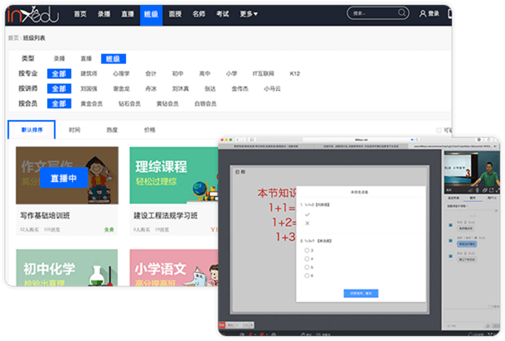Open the 更多 dropdown in navigation
The height and width of the screenshot is (341, 505).
(x=249, y=14)
